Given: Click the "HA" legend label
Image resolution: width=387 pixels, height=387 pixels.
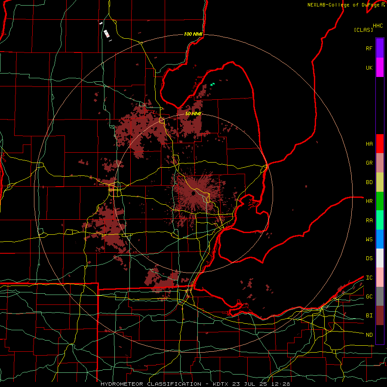Looking at the screenshot, I should 369,144.
